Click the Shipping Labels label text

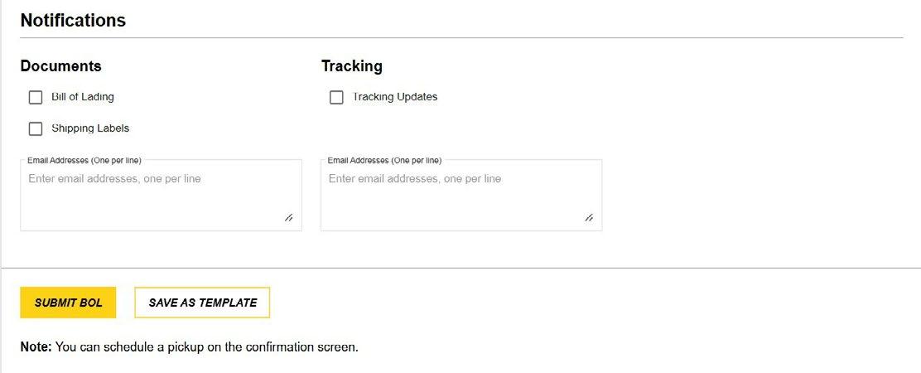coord(90,128)
